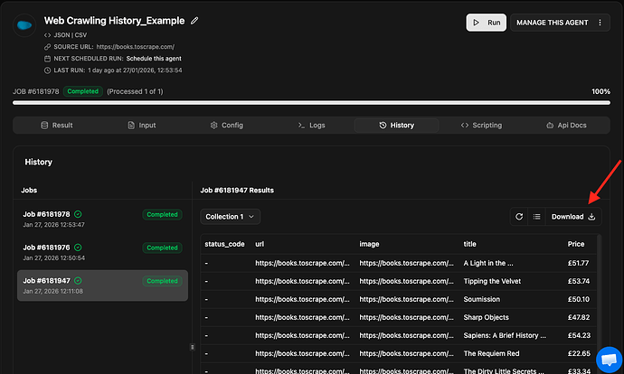Click the refresh results icon
Viewport: 624px width, 374px height.
tap(519, 217)
